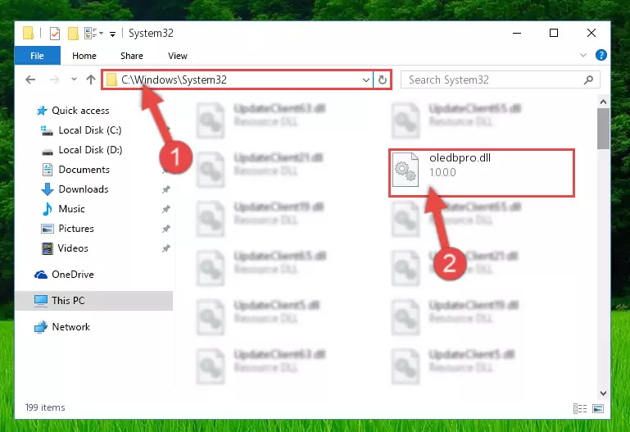Open the Customize Quick Access Toolbar dropdown
The image size is (630, 432).
pyautogui.click(x=112, y=34)
